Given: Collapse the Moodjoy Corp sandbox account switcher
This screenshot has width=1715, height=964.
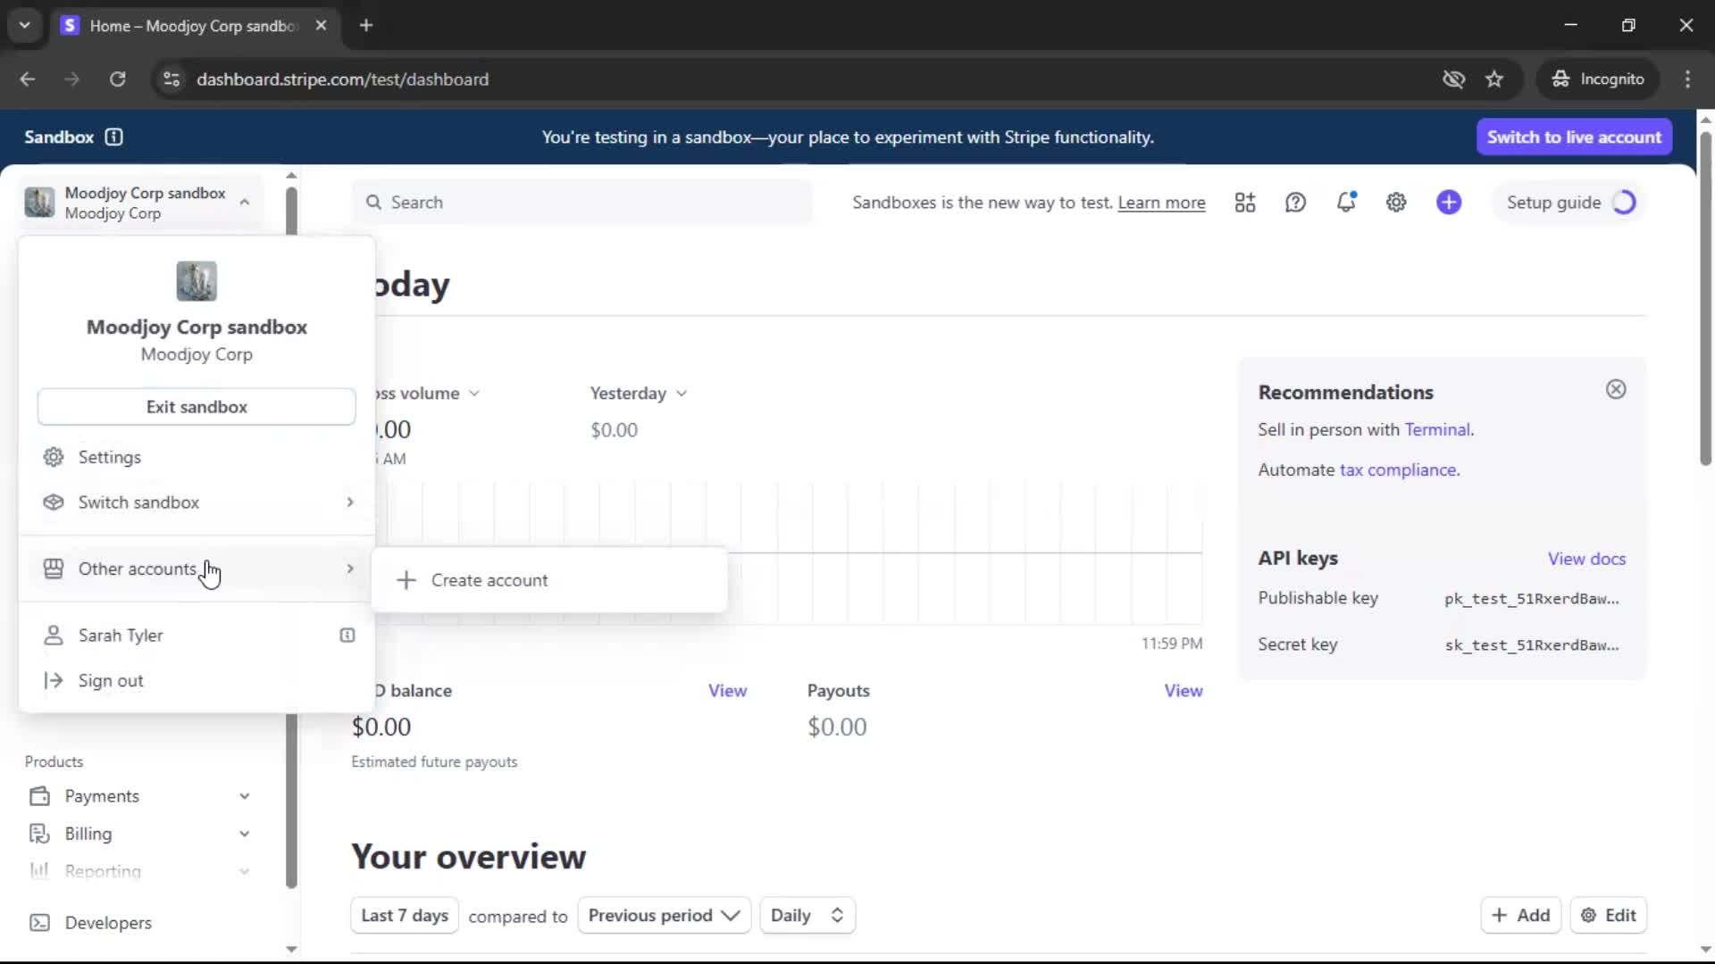Looking at the screenshot, I should tap(245, 203).
